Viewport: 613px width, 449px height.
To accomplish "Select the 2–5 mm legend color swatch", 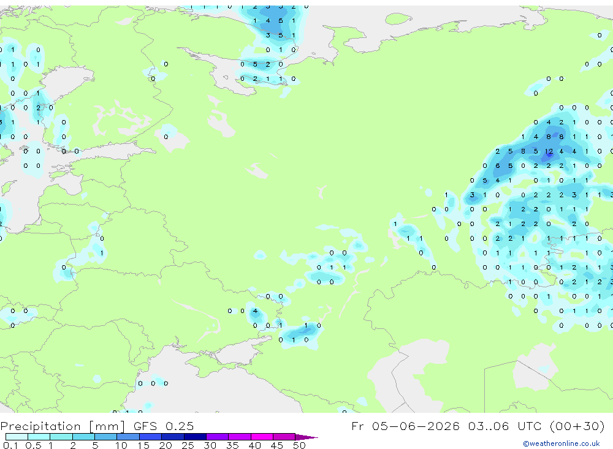I will pos(83,437).
